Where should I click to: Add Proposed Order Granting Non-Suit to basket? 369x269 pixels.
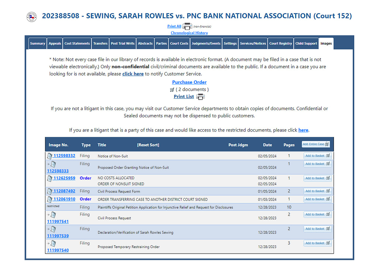click(x=317, y=164)
